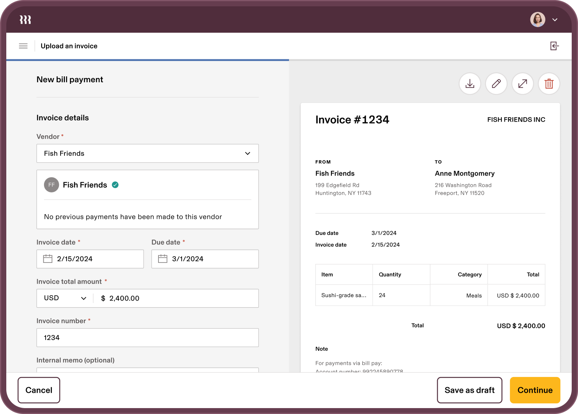The height and width of the screenshot is (414, 578).
Task: Click the Anne Montgomery recipient name
Action: coord(465,174)
